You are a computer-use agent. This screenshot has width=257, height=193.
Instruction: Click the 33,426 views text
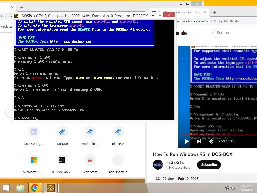[166, 179]
